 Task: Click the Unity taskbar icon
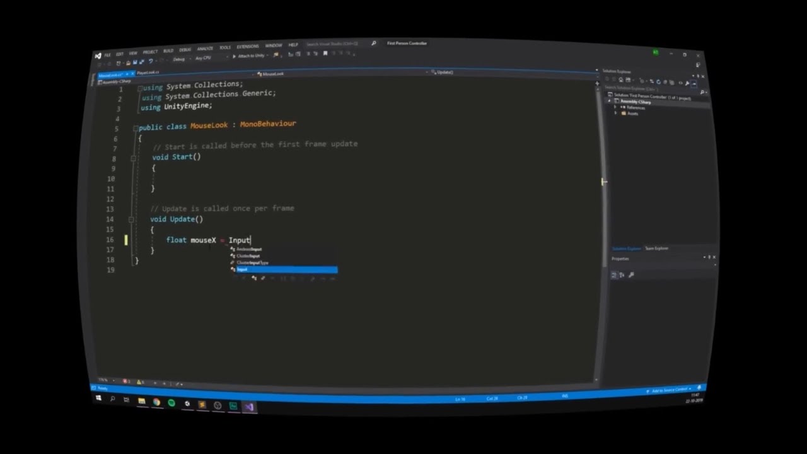[x=187, y=404]
